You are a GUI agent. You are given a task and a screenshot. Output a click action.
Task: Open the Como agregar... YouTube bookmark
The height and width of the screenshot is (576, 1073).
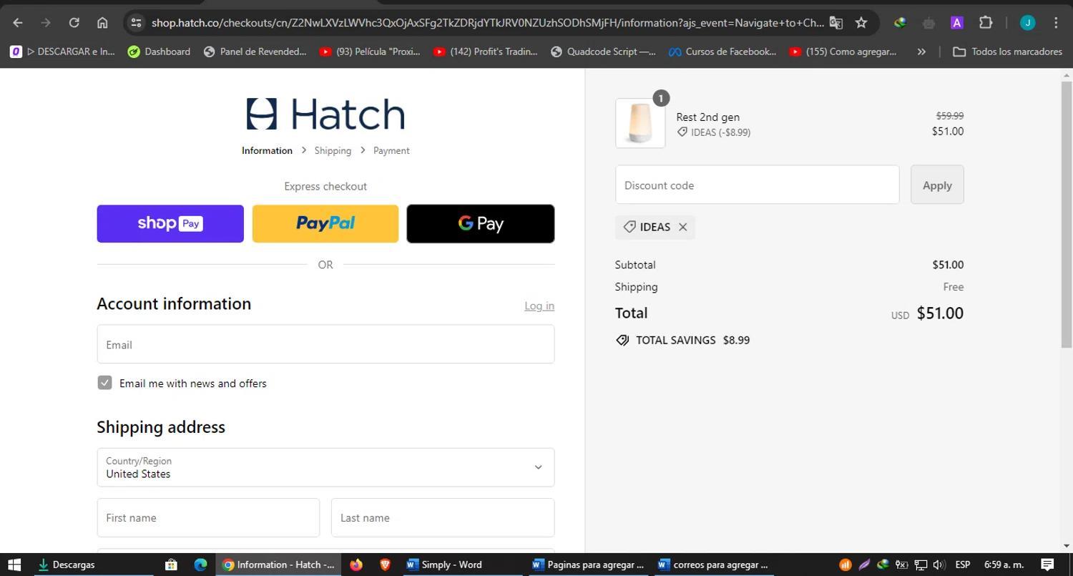[x=843, y=52]
